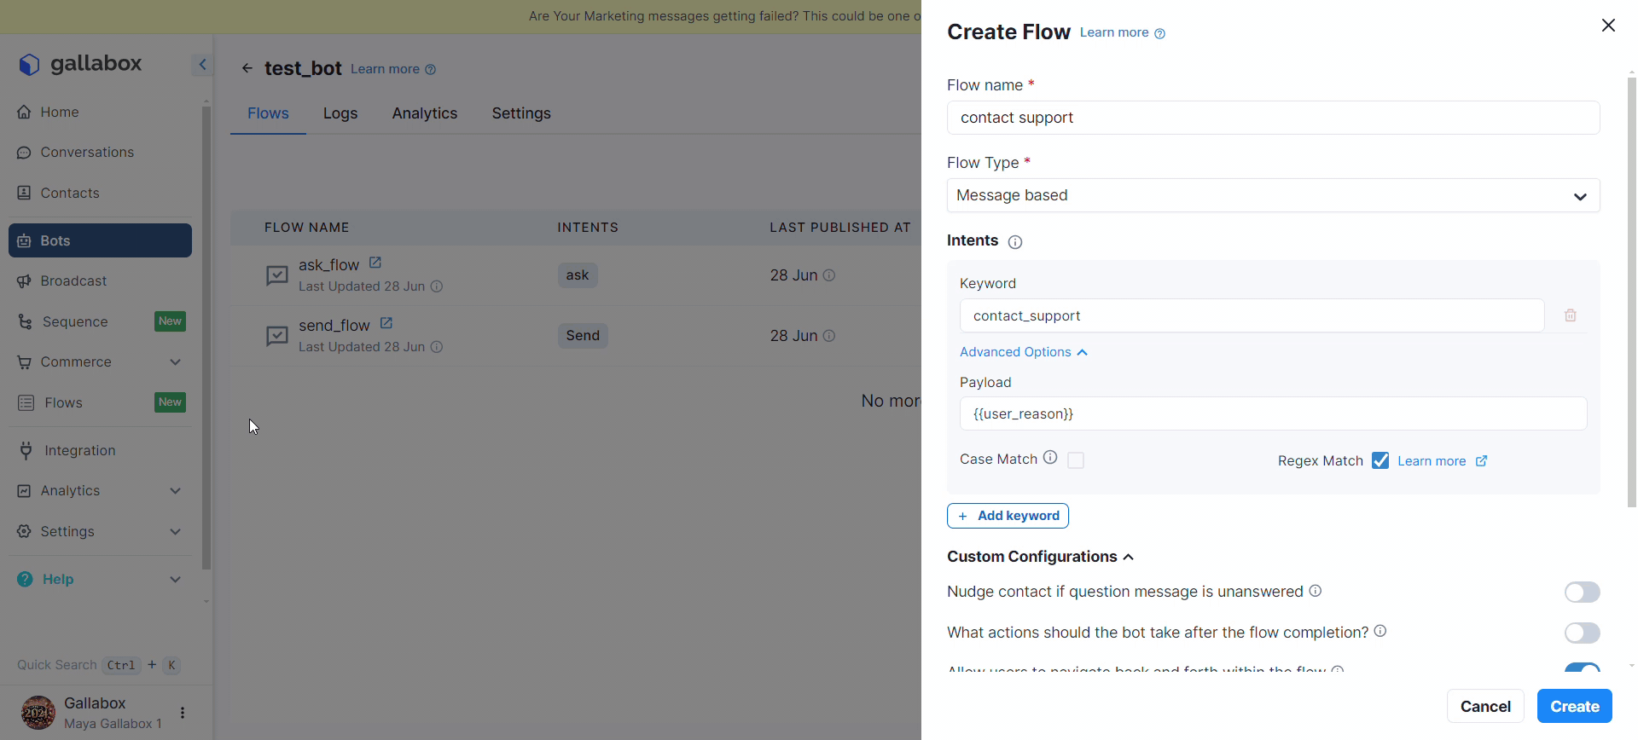Open the three-dot menu beside the Gallabox profile
The width and height of the screenshot is (1638, 740).
182,713
